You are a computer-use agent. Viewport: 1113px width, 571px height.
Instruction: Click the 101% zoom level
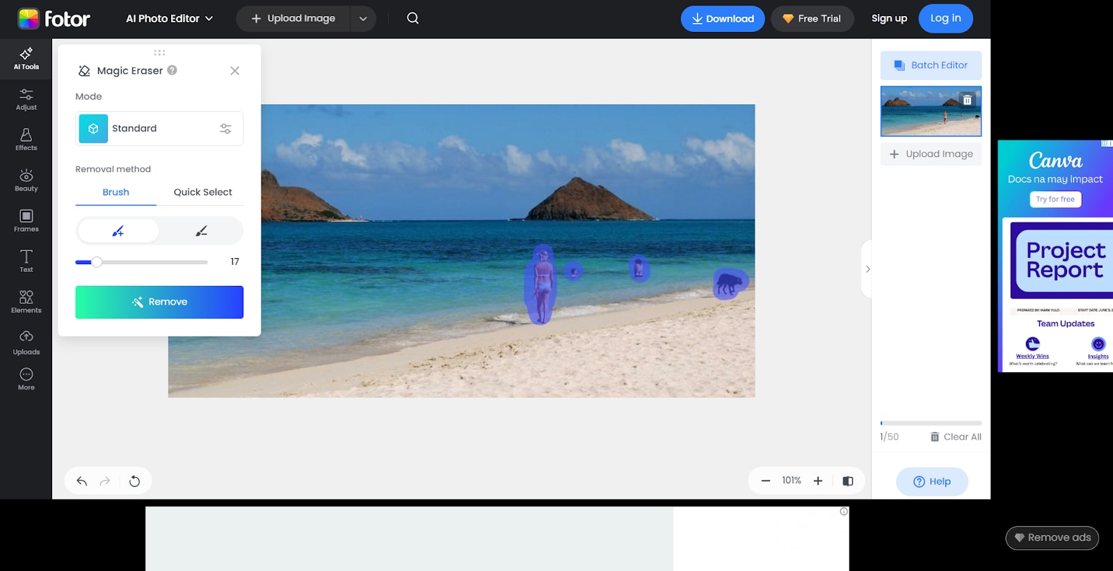tap(792, 481)
